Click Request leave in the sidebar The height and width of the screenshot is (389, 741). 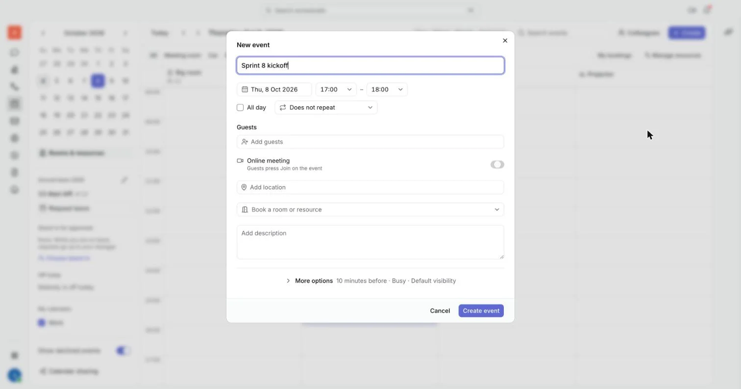point(65,209)
